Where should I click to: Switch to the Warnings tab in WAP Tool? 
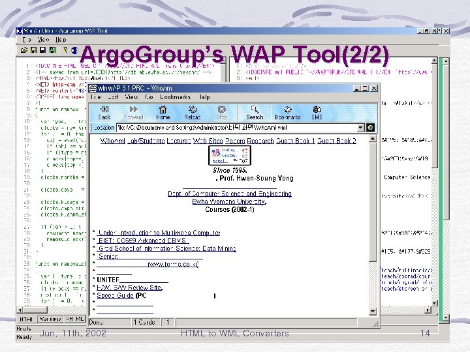[50, 319]
